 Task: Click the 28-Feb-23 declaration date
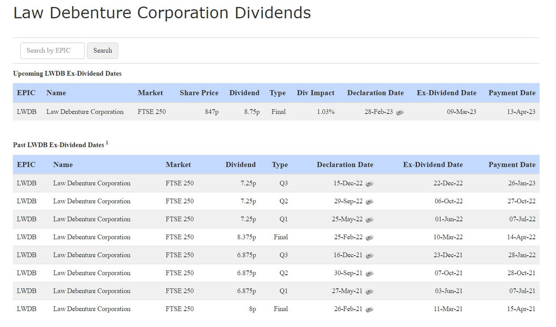[379, 112]
